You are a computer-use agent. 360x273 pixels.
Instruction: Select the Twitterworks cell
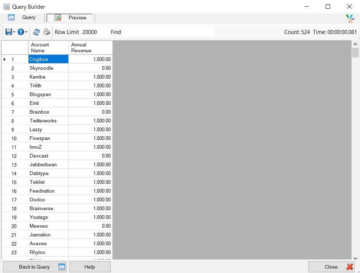tap(49, 121)
